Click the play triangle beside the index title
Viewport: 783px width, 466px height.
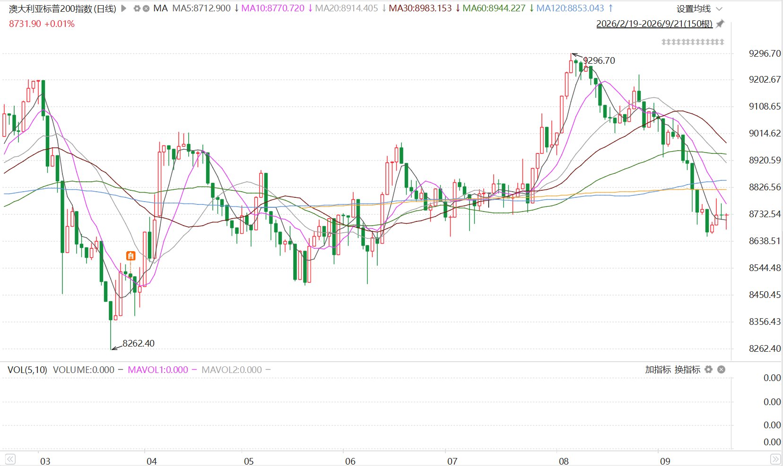124,8
